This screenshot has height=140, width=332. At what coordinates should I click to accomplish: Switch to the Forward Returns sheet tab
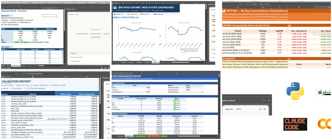tap(154, 136)
